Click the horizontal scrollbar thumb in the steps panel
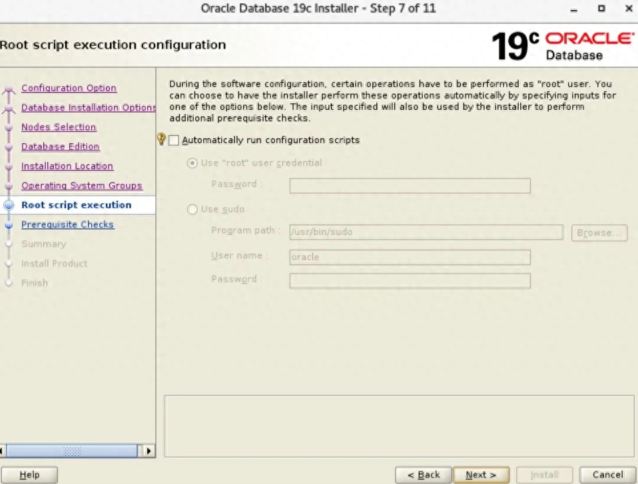This screenshot has height=484, width=638. [x=71, y=451]
